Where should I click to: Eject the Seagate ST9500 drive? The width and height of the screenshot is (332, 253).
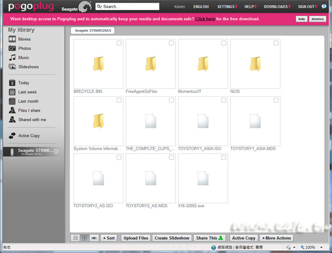pyautogui.click(x=56, y=151)
